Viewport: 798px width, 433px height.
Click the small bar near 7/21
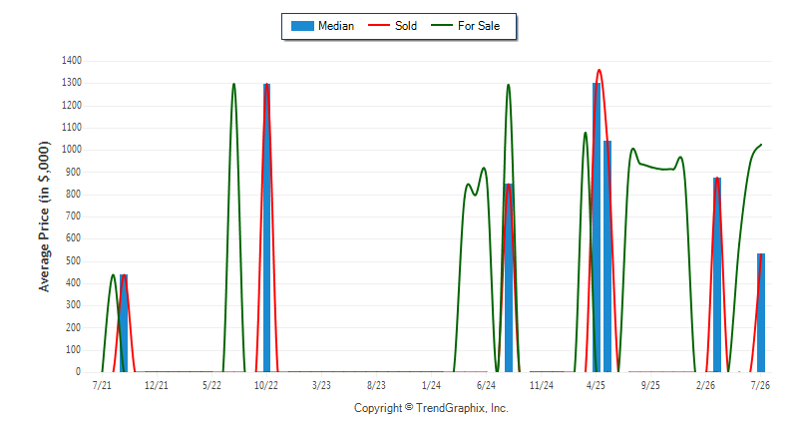[x=124, y=323]
